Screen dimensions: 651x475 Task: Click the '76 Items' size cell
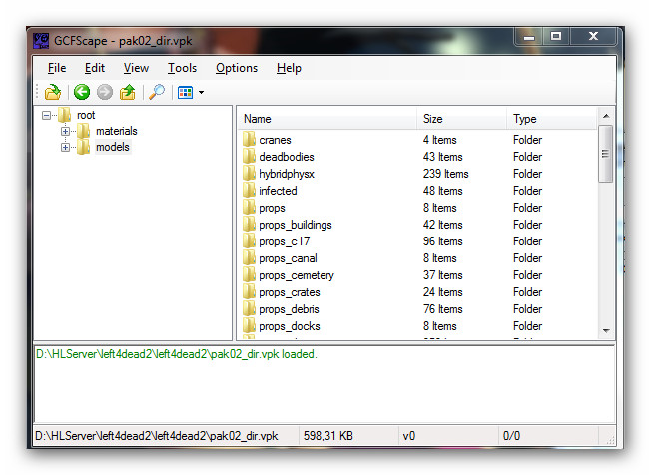pos(443,309)
